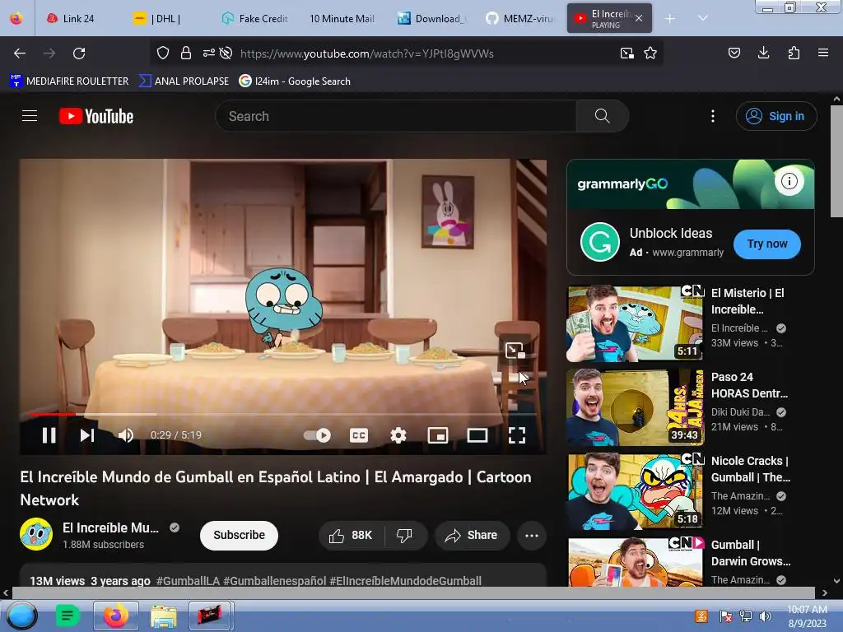
Task: Switch to DHL tab
Action: [165, 18]
